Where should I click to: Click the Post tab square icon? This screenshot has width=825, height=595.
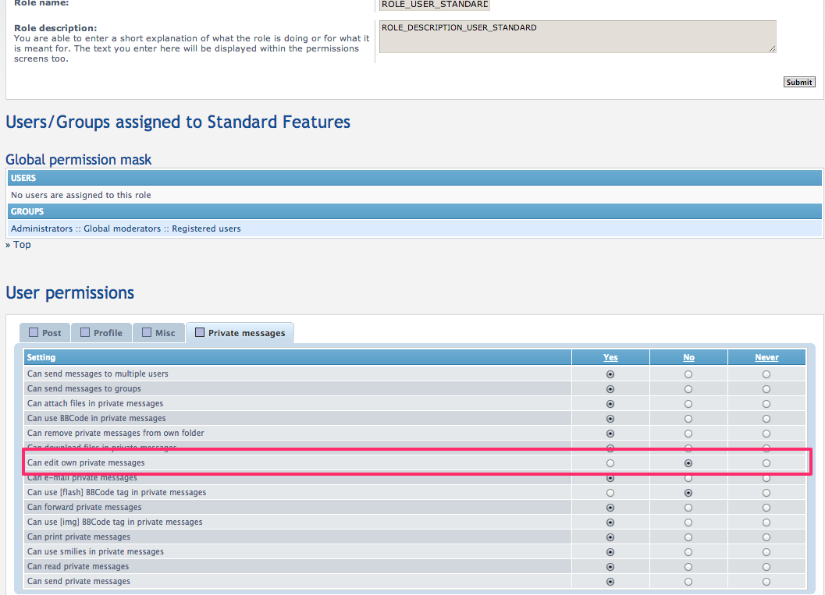click(x=34, y=332)
